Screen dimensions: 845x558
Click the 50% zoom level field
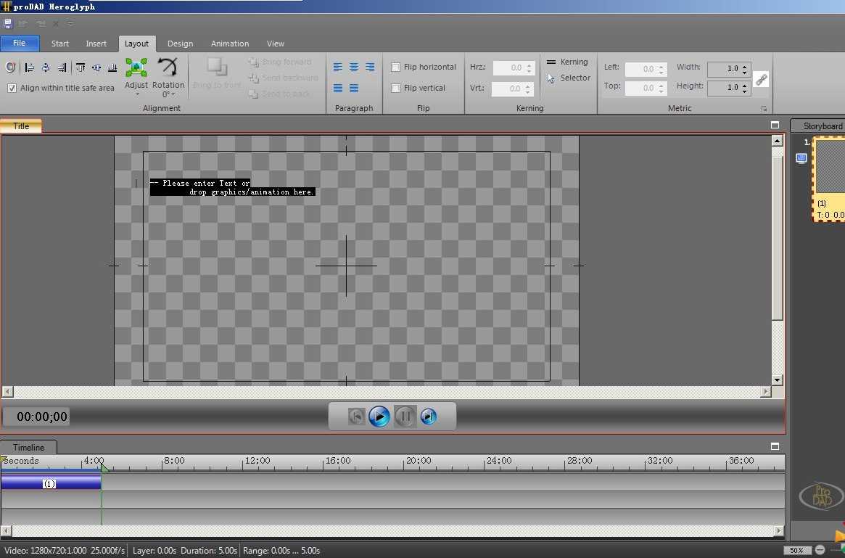tap(797, 551)
